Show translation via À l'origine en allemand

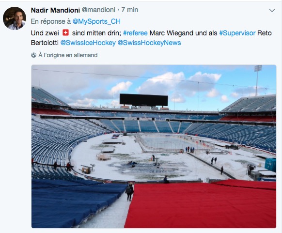[x=68, y=55]
